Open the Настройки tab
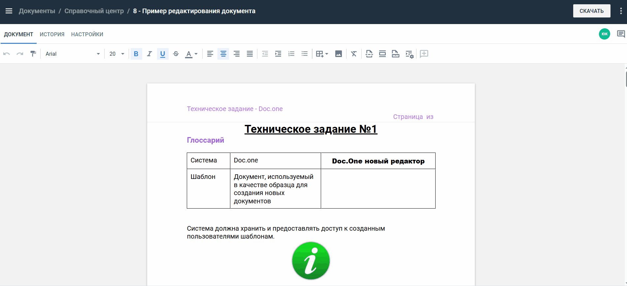The height and width of the screenshot is (286, 627). 87,34
